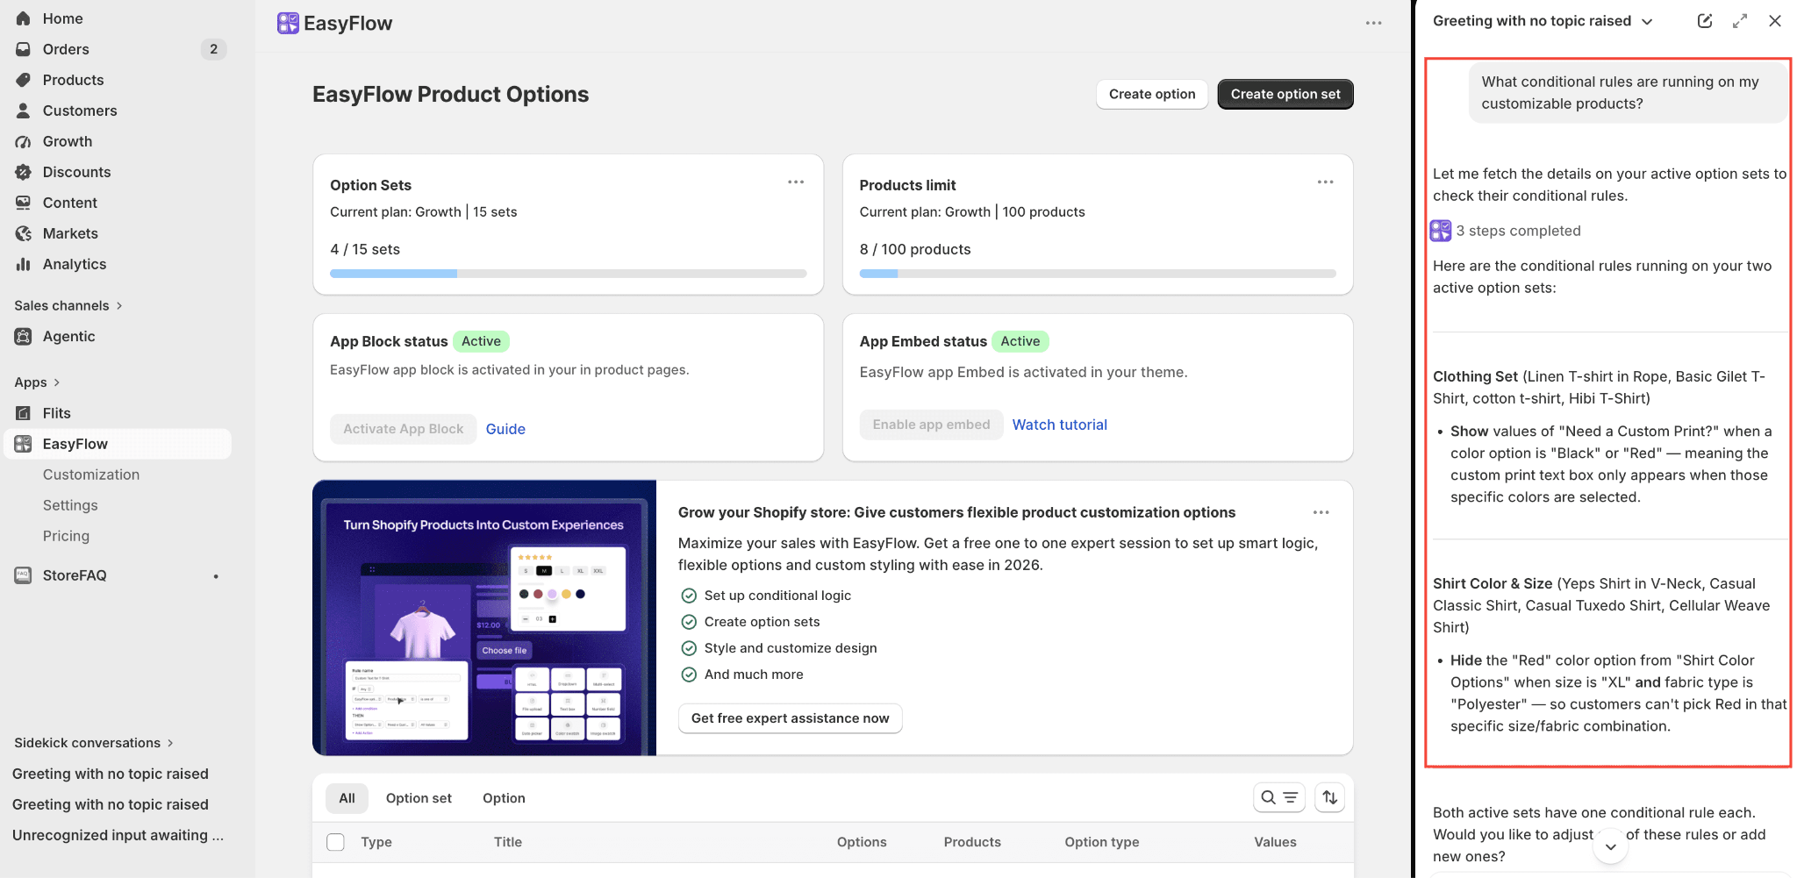Switch to the All tab
Viewport: 1797px width, 878px height.
347,798
